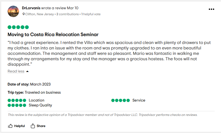This screenshot has width=221, height=133.
Task: Open the DrLorvanis username link
Action: click(31, 8)
